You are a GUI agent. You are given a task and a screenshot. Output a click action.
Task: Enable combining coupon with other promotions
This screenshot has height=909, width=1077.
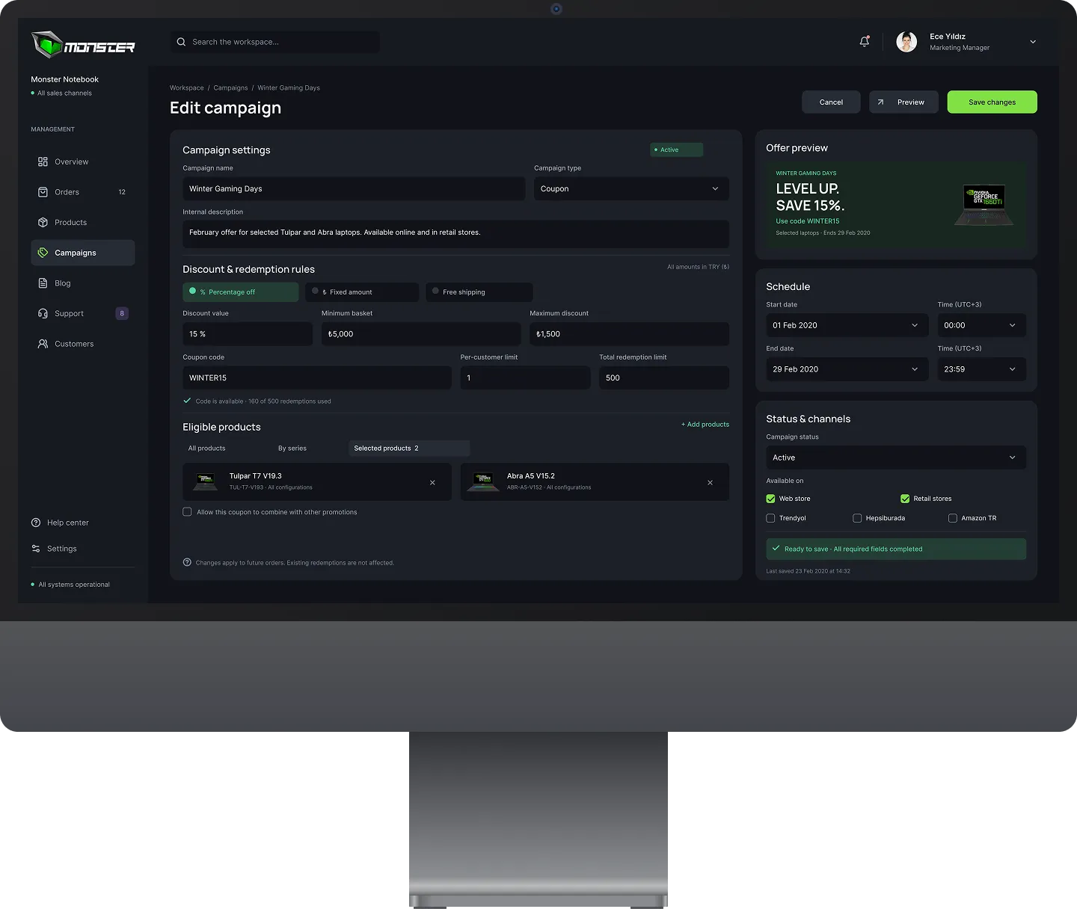187,512
